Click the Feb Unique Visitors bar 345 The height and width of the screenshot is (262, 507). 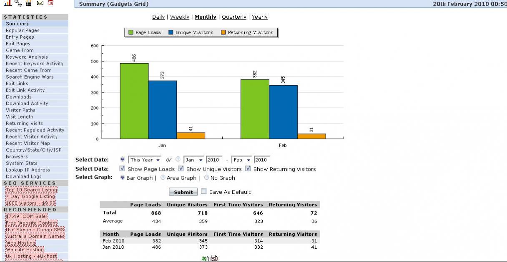(283, 112)
